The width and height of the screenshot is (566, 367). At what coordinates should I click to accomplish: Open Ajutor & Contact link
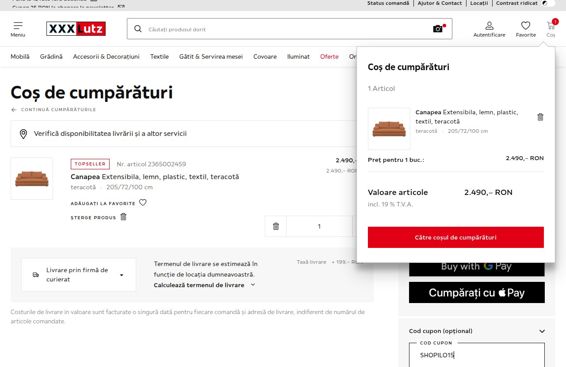point(440,3)
